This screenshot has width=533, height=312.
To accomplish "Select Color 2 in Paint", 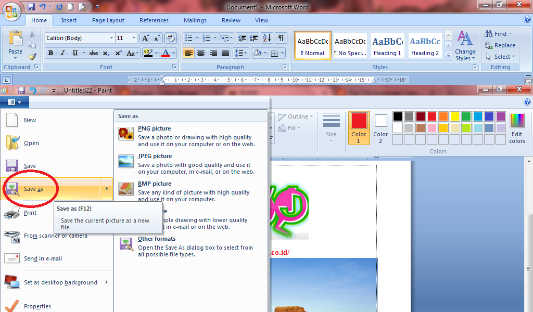I will (380, 128).
